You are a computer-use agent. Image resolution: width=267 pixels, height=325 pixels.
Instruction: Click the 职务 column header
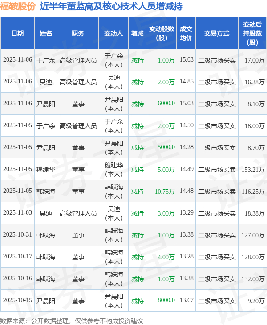coord(78,33)
